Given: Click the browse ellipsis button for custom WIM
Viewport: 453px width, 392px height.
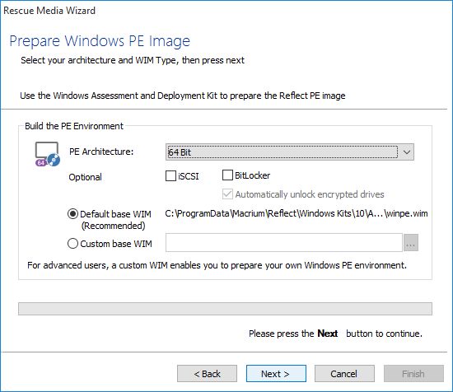Looking at the screenshot, I should point(411,243).
